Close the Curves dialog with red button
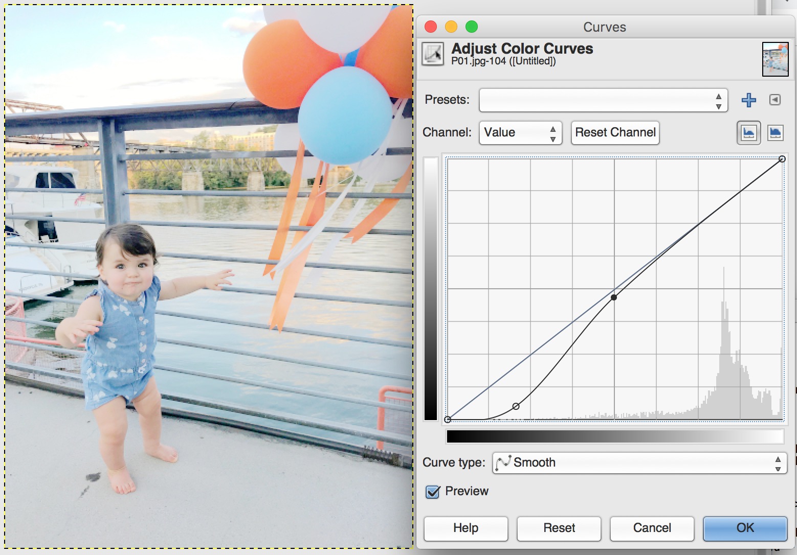Viewport: 797px width, 555px height. (x=431, y=27)
